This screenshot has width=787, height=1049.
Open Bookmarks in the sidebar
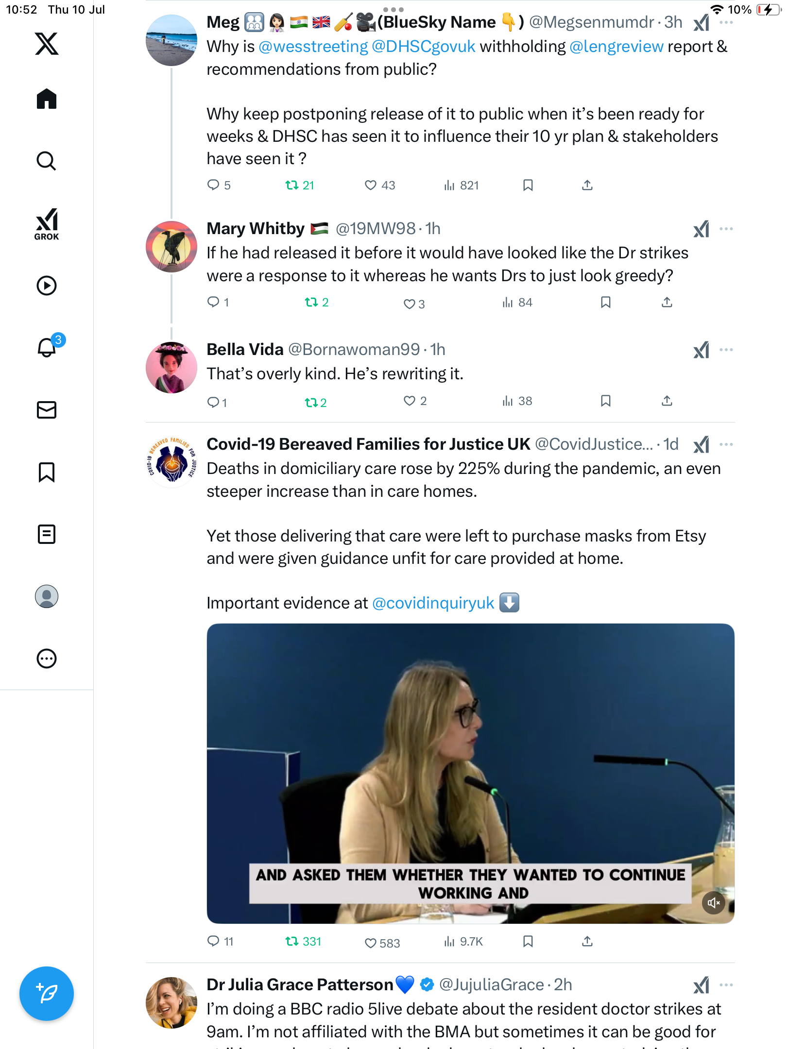tap(47, 472)
